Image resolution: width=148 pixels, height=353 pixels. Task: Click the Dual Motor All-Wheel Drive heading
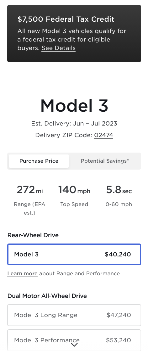click(x=47, y=296)
